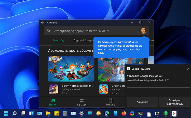Click the 'Ακύρωση' button in the notification

click(x=142, y=102)
